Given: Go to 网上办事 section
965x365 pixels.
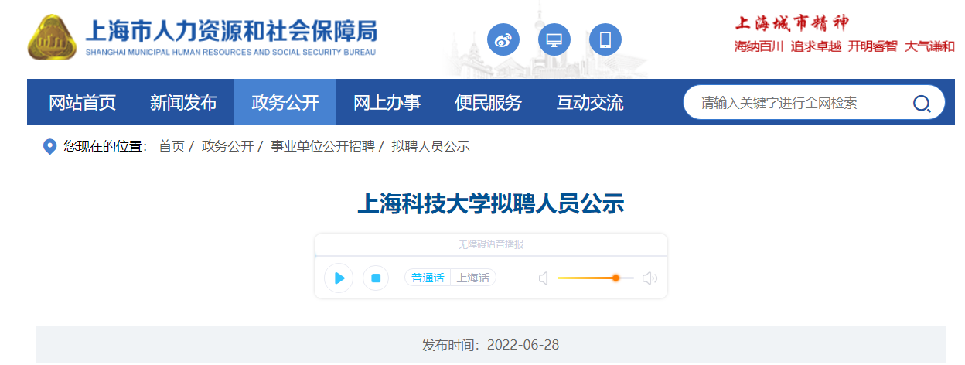Looking at the screenshot, I should (387, 103).
